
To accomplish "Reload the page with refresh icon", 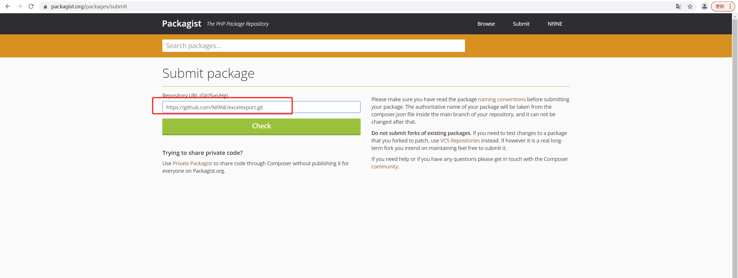I will (31, 6).
